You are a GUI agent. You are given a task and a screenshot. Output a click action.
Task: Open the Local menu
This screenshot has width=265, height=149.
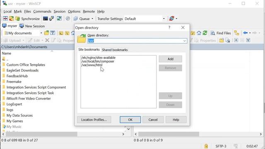7,12
